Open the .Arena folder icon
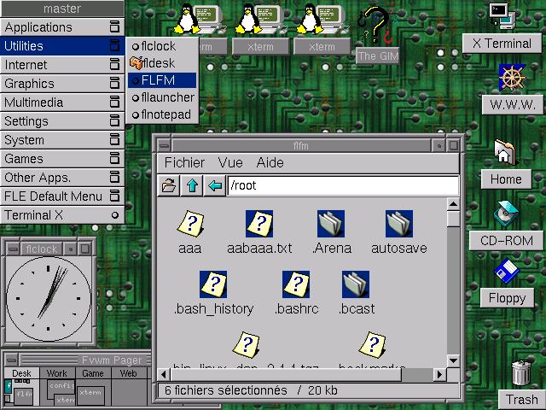The image size is (546, 410). [x=331, y=224]
